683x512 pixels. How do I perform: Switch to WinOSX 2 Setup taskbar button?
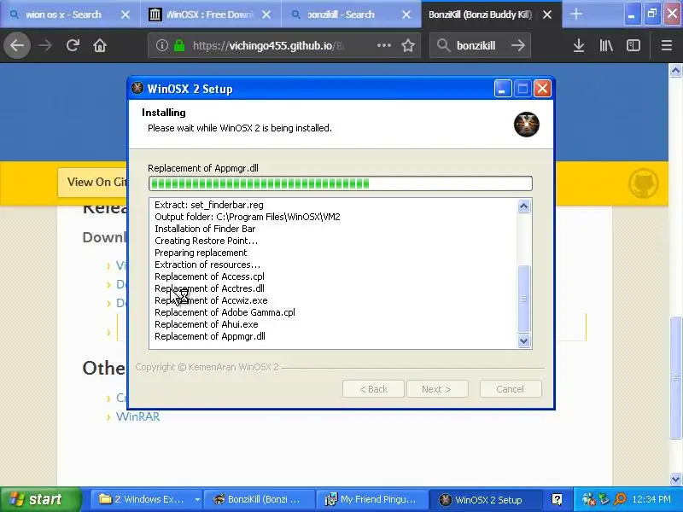[x=485, y=499]
